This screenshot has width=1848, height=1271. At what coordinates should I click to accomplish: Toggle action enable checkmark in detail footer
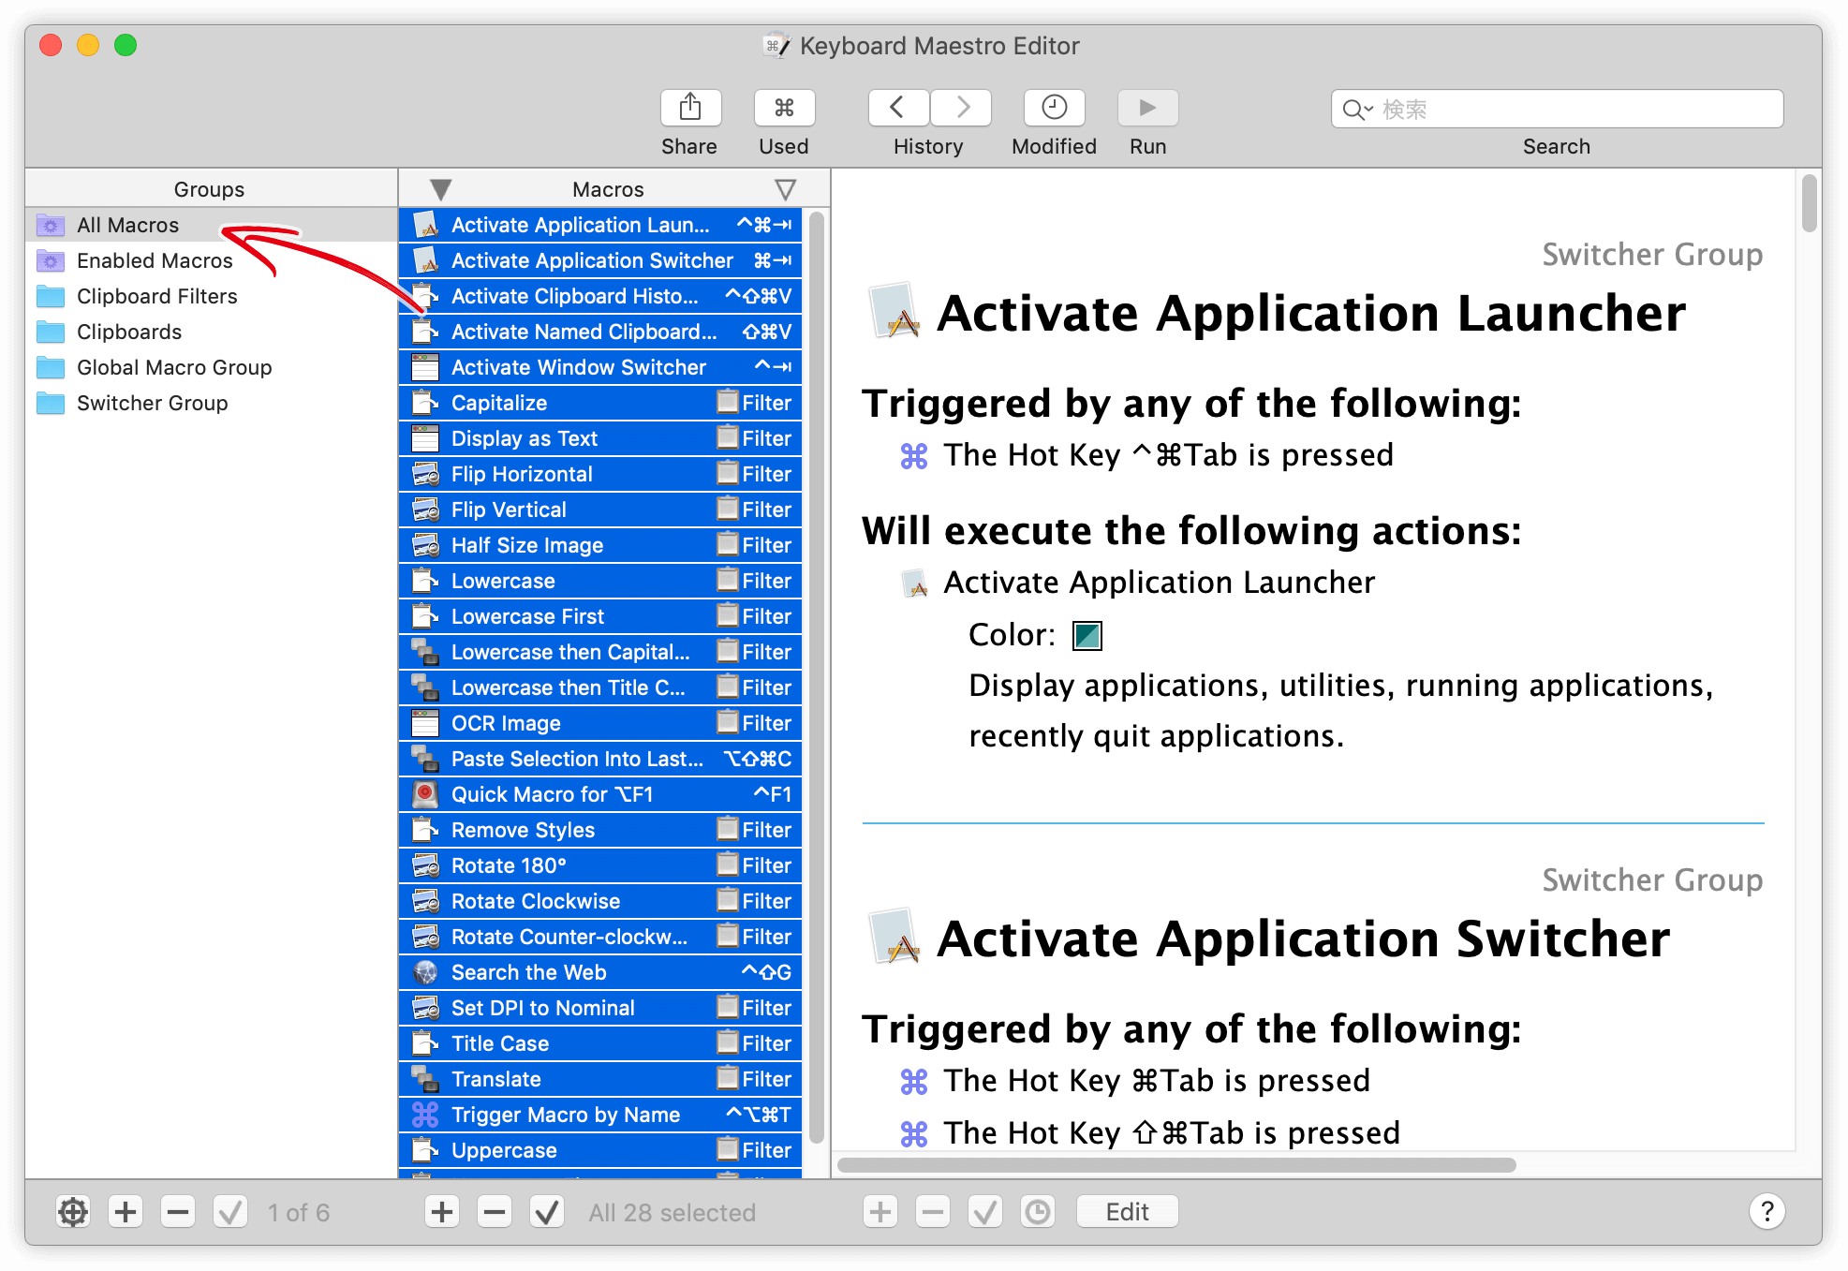985,1212
